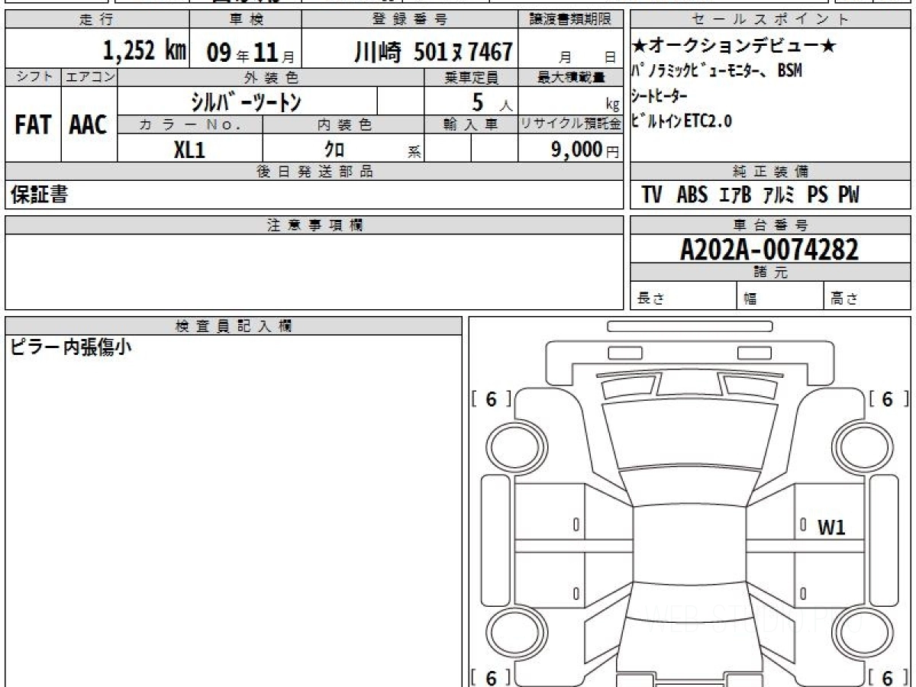
Task: Click the XL1 color number value
Action: tap(189, 150)
